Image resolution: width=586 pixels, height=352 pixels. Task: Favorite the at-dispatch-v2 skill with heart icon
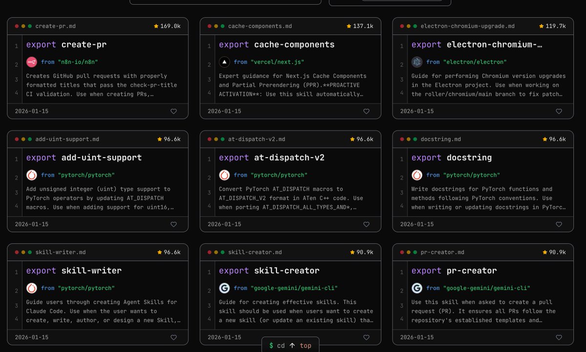pos(366,225)
